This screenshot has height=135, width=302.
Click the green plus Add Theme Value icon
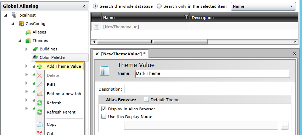(x=40, y=66)
